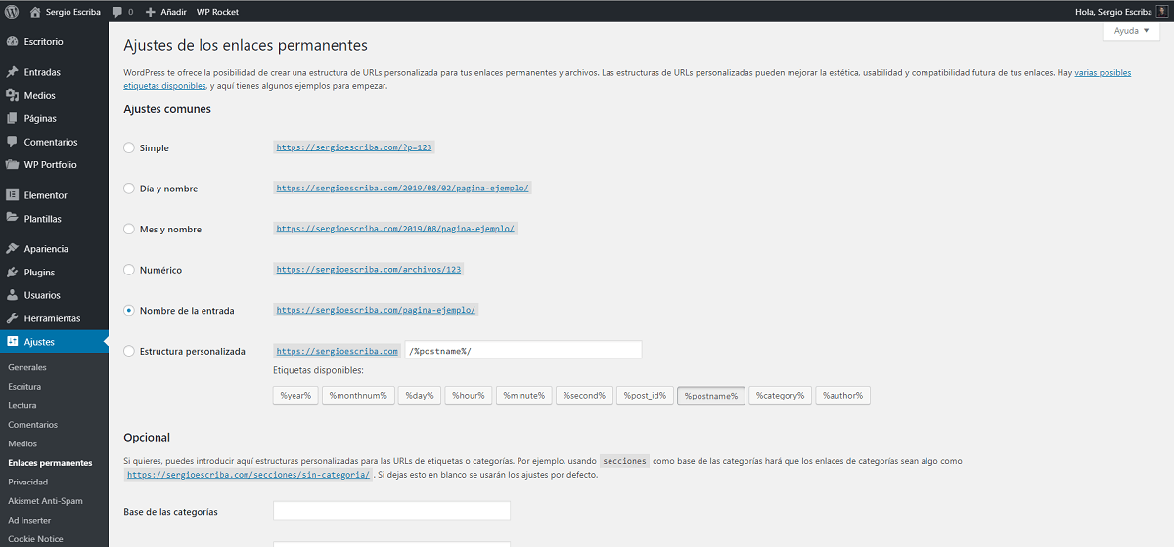
Task: Click the user avatar at top right
Action: pos(1160,12)
